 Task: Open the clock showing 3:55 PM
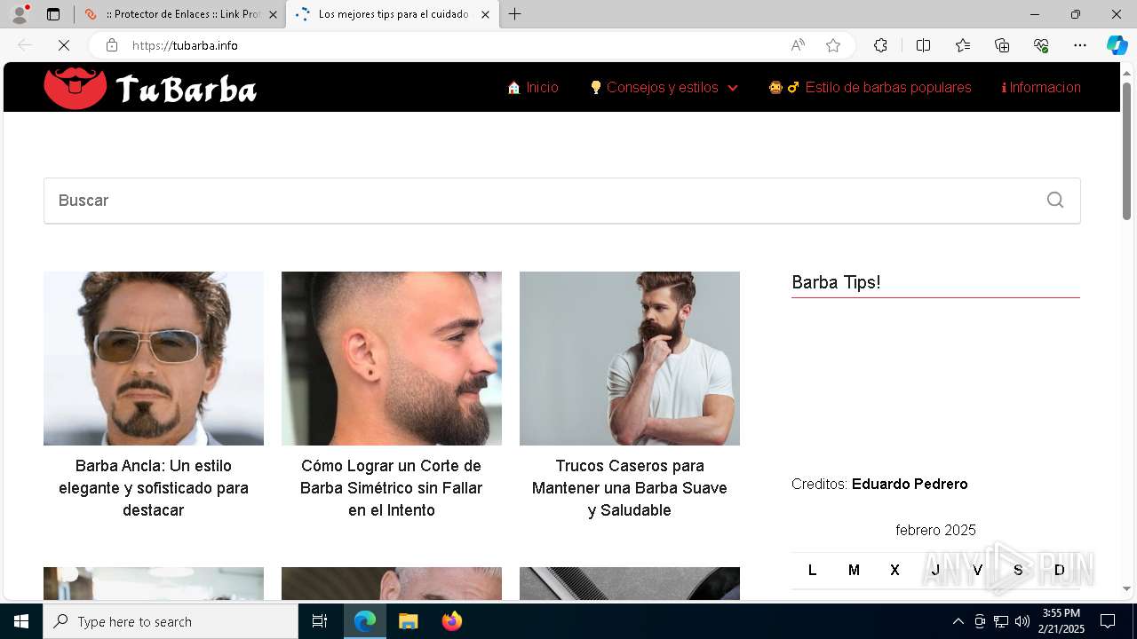[1061, 621]
